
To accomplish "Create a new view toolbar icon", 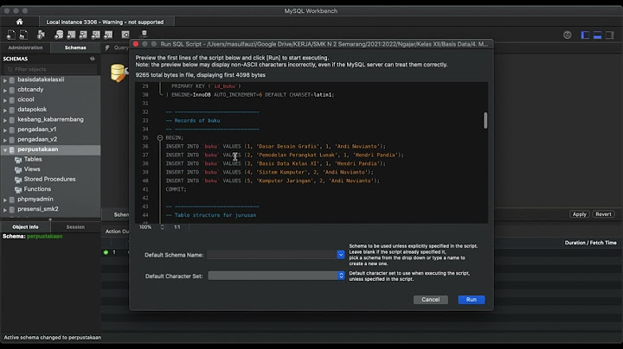I will pyautogui.click(x=83, y=35).
